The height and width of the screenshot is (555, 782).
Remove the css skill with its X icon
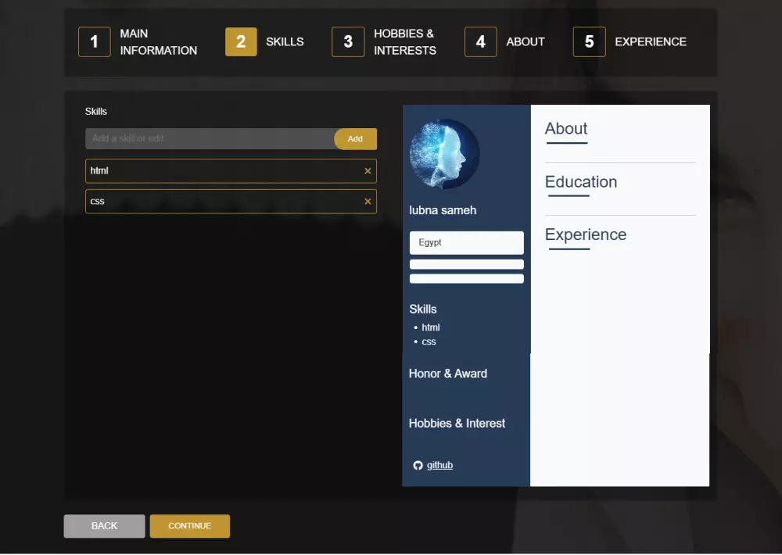(x=368, y=202)
